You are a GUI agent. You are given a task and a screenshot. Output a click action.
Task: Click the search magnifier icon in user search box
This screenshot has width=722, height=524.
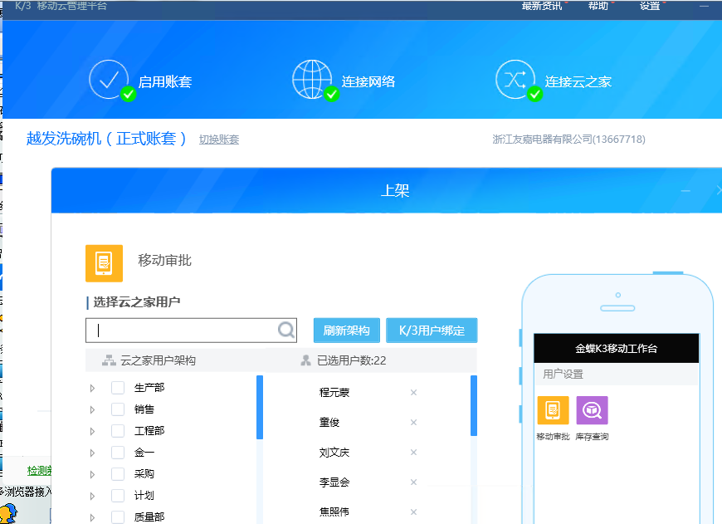click(286, 330)
